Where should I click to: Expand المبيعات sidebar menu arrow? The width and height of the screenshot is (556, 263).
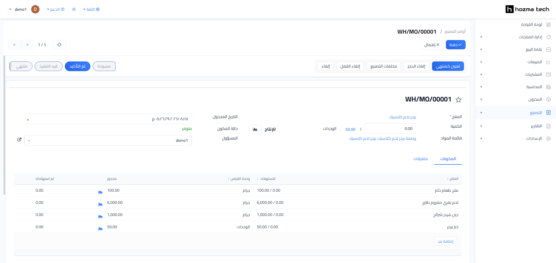tap(481, 62)
